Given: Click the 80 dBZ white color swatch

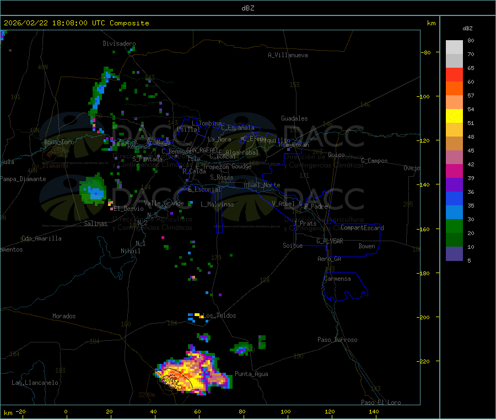Looking at the screenshot, I should click(454, 47).
